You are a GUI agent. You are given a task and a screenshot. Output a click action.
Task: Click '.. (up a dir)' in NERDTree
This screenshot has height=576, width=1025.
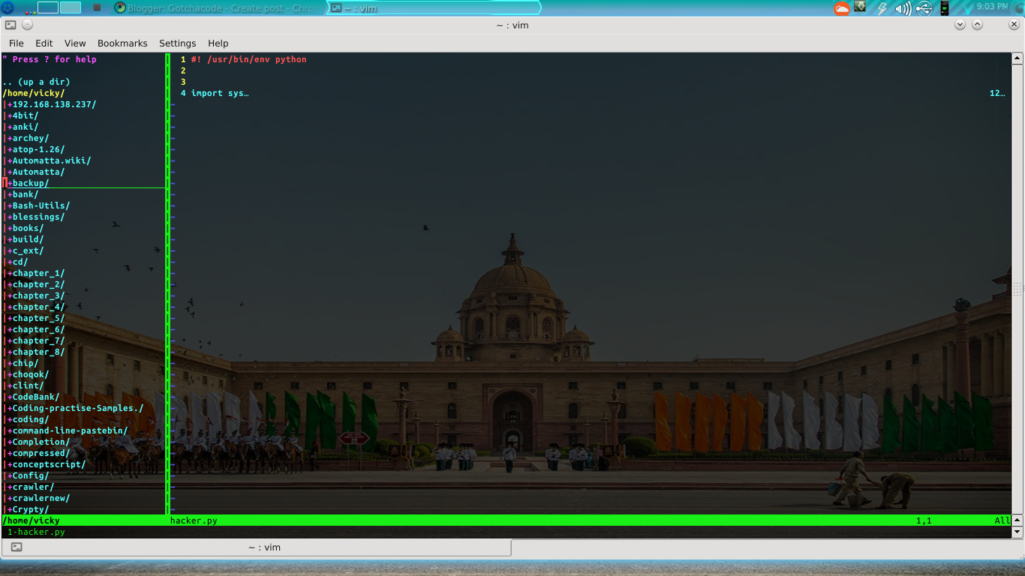(36, 82)
